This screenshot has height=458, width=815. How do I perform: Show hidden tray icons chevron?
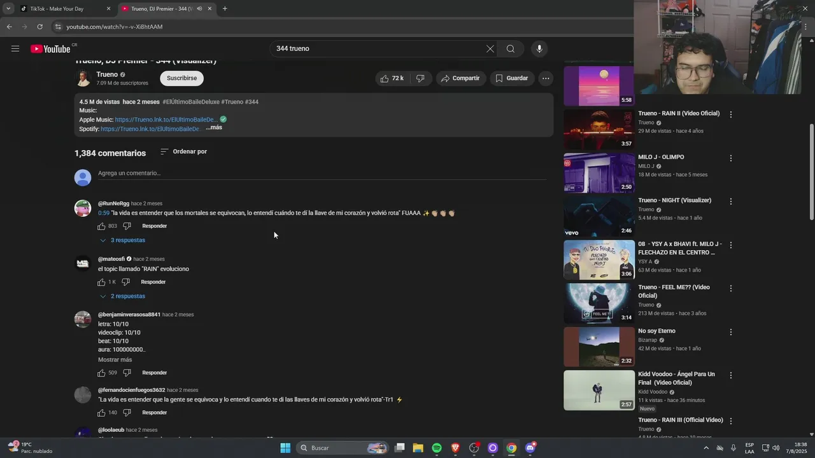(706, 448)
